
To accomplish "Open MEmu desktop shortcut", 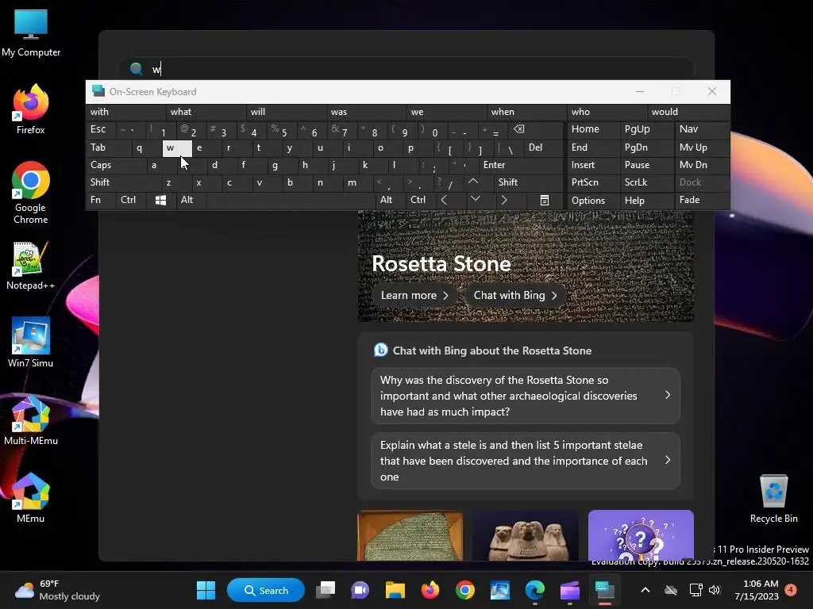I will tap(31, 498).
